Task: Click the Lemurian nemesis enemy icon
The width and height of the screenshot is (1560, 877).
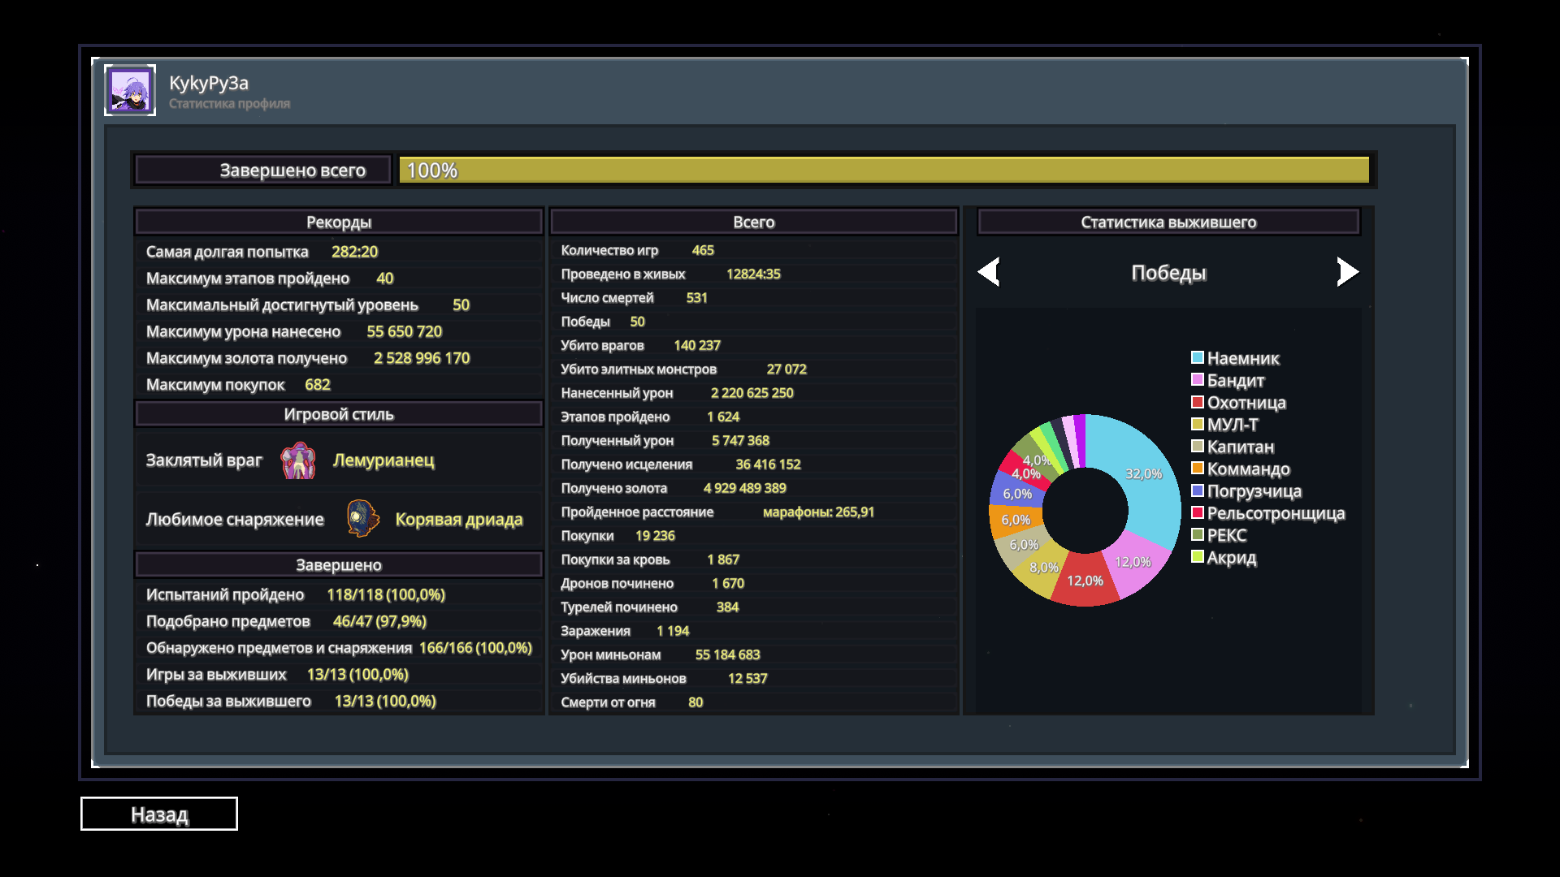Action: coord(298,460)
